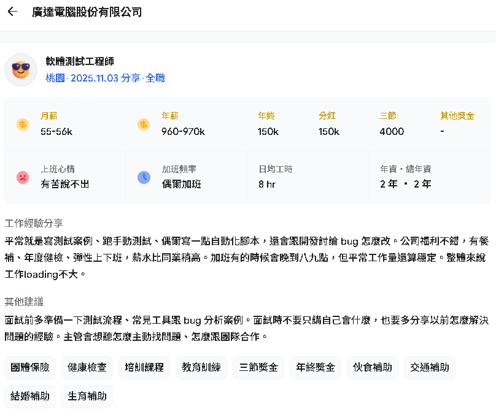Image resolution: width=496 pixels, height=412 pixels.
Task: Click the 加班頻率 label
Action: point(179,169)
